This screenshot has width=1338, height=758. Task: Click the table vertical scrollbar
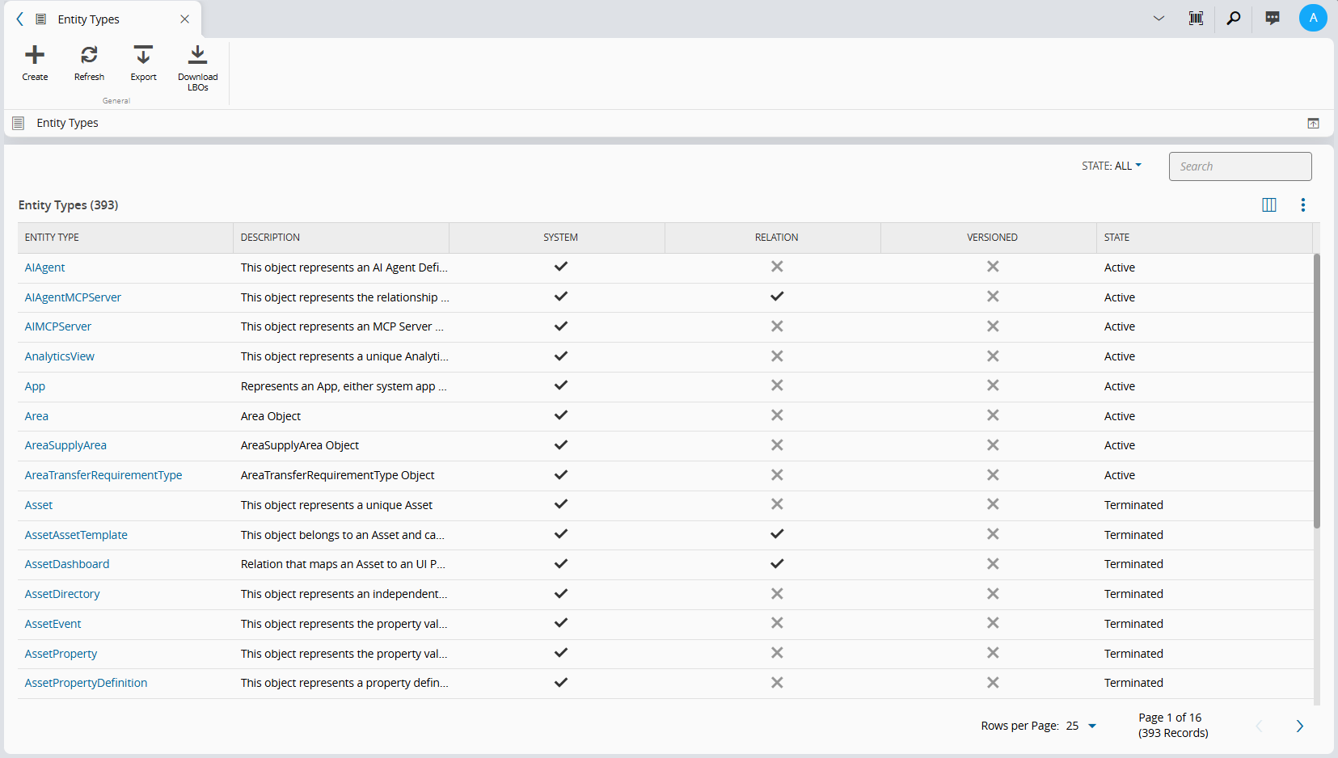click(x=1316, y=391)
